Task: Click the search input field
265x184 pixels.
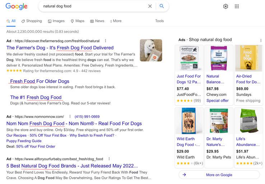Action: 93,6
